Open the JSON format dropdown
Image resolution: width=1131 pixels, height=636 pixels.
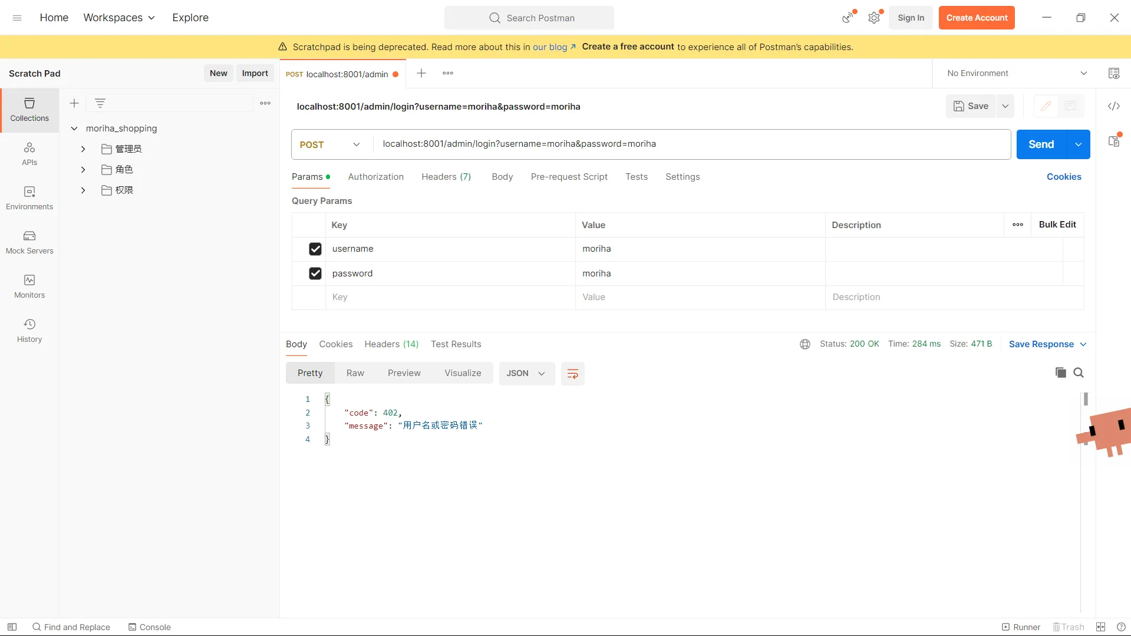pos(526,374)
